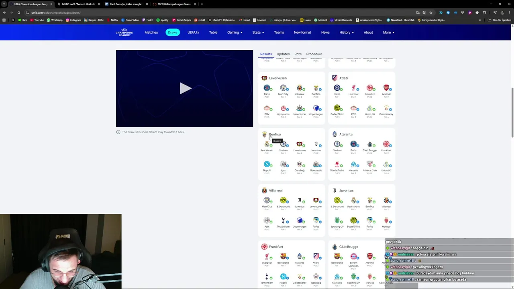Switch to the Results tab
The height and width of the screenshot is (289, 514).
[x=266, y=54]
